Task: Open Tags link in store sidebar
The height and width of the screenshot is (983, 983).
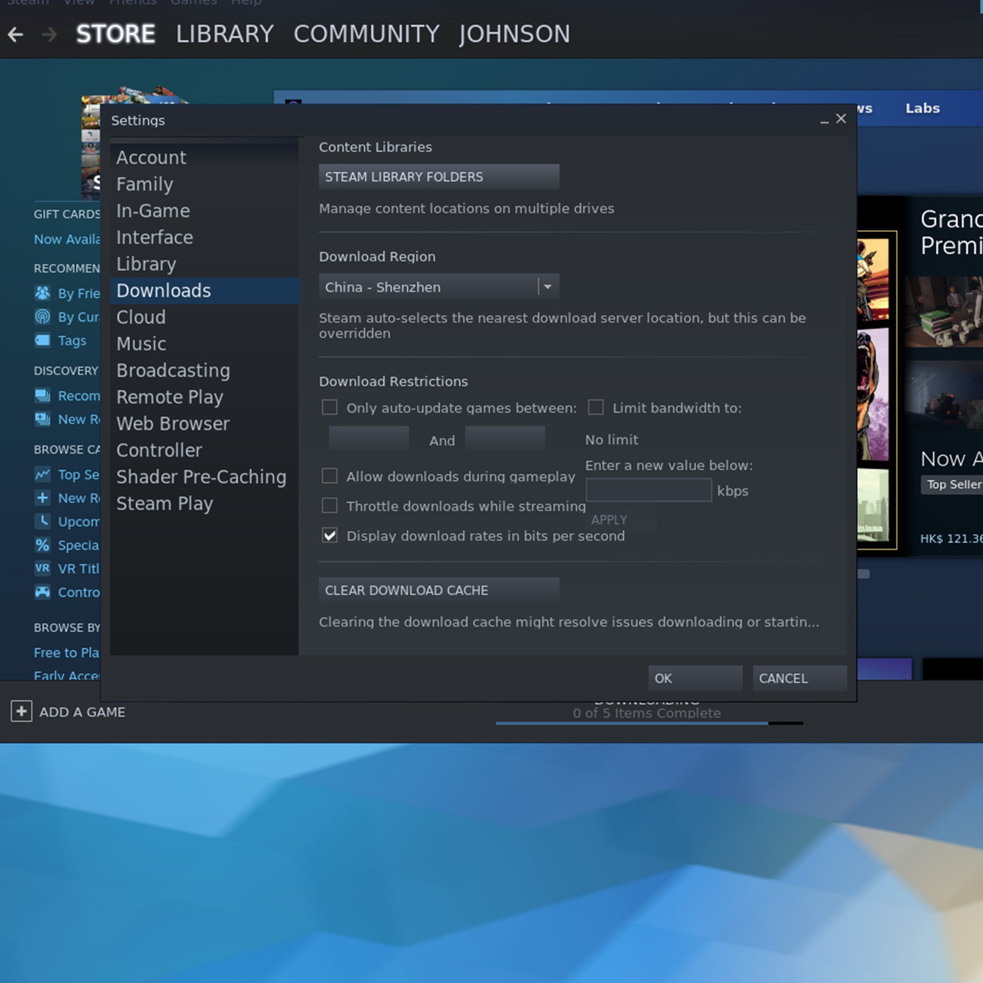Action: point(72,341)
